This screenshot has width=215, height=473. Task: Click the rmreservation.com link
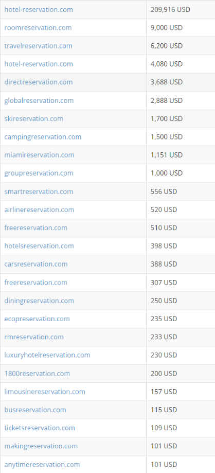[x=34, y=337]
